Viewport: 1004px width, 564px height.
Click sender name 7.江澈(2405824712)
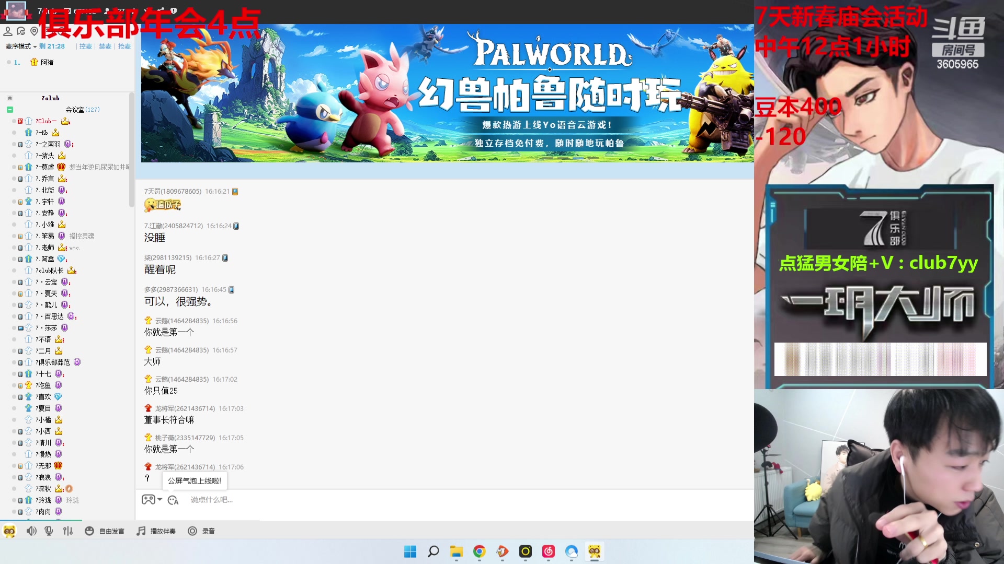[x=174, y=226]
